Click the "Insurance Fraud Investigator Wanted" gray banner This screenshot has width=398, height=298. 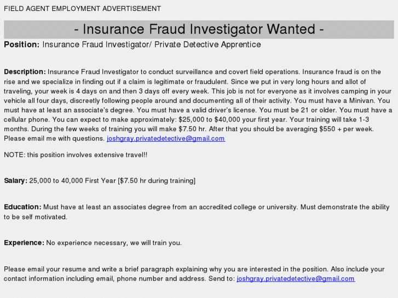pyautogui.click(x=199, y=29)
